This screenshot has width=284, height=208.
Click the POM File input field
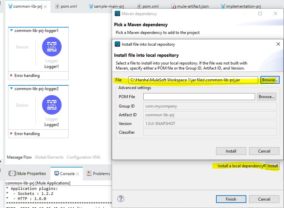pos(199,96)
